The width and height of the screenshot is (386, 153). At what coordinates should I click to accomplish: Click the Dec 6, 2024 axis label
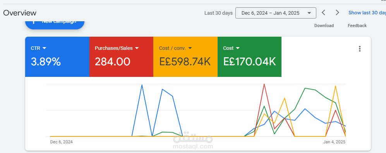click(x=61, y=142)
